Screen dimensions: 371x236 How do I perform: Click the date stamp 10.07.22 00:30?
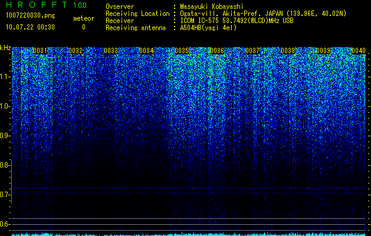click(30, 27)
